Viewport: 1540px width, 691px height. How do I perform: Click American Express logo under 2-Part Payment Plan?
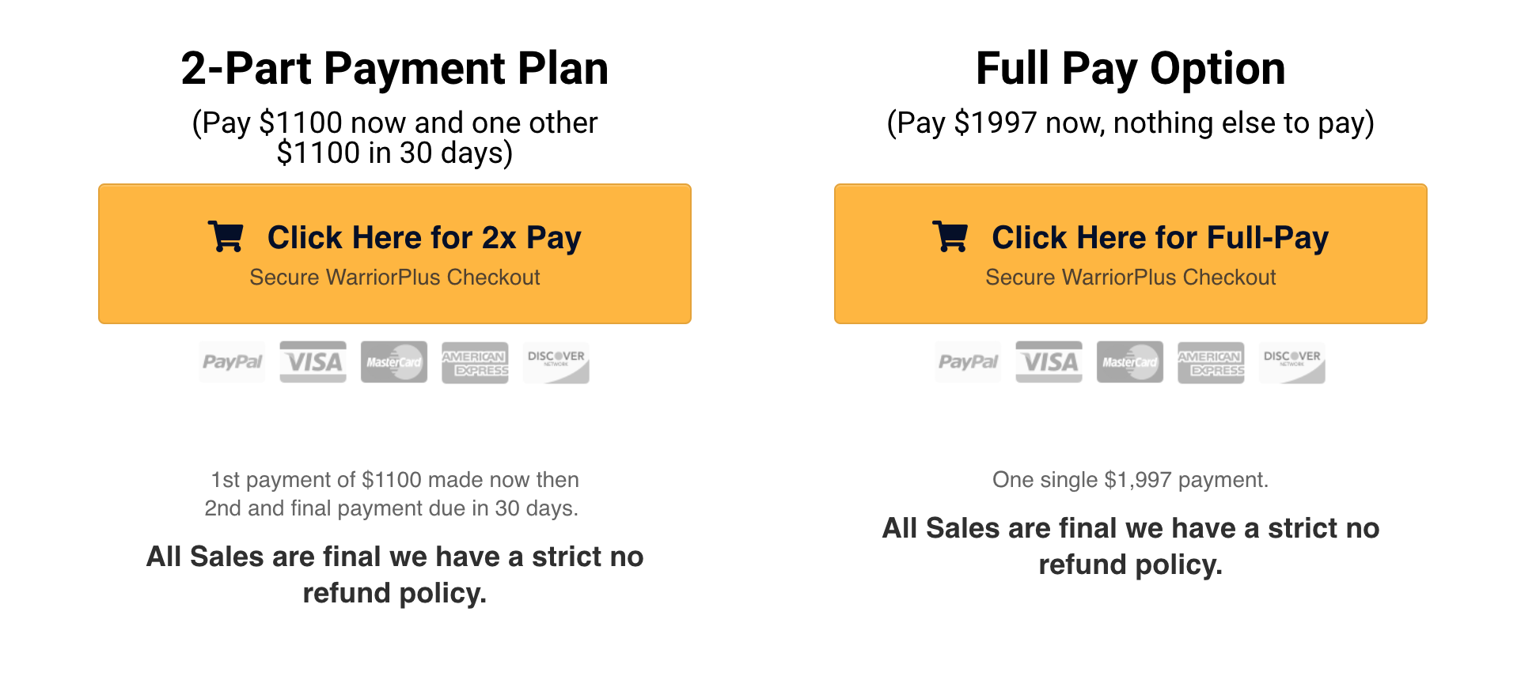click(x=475, y=362)
